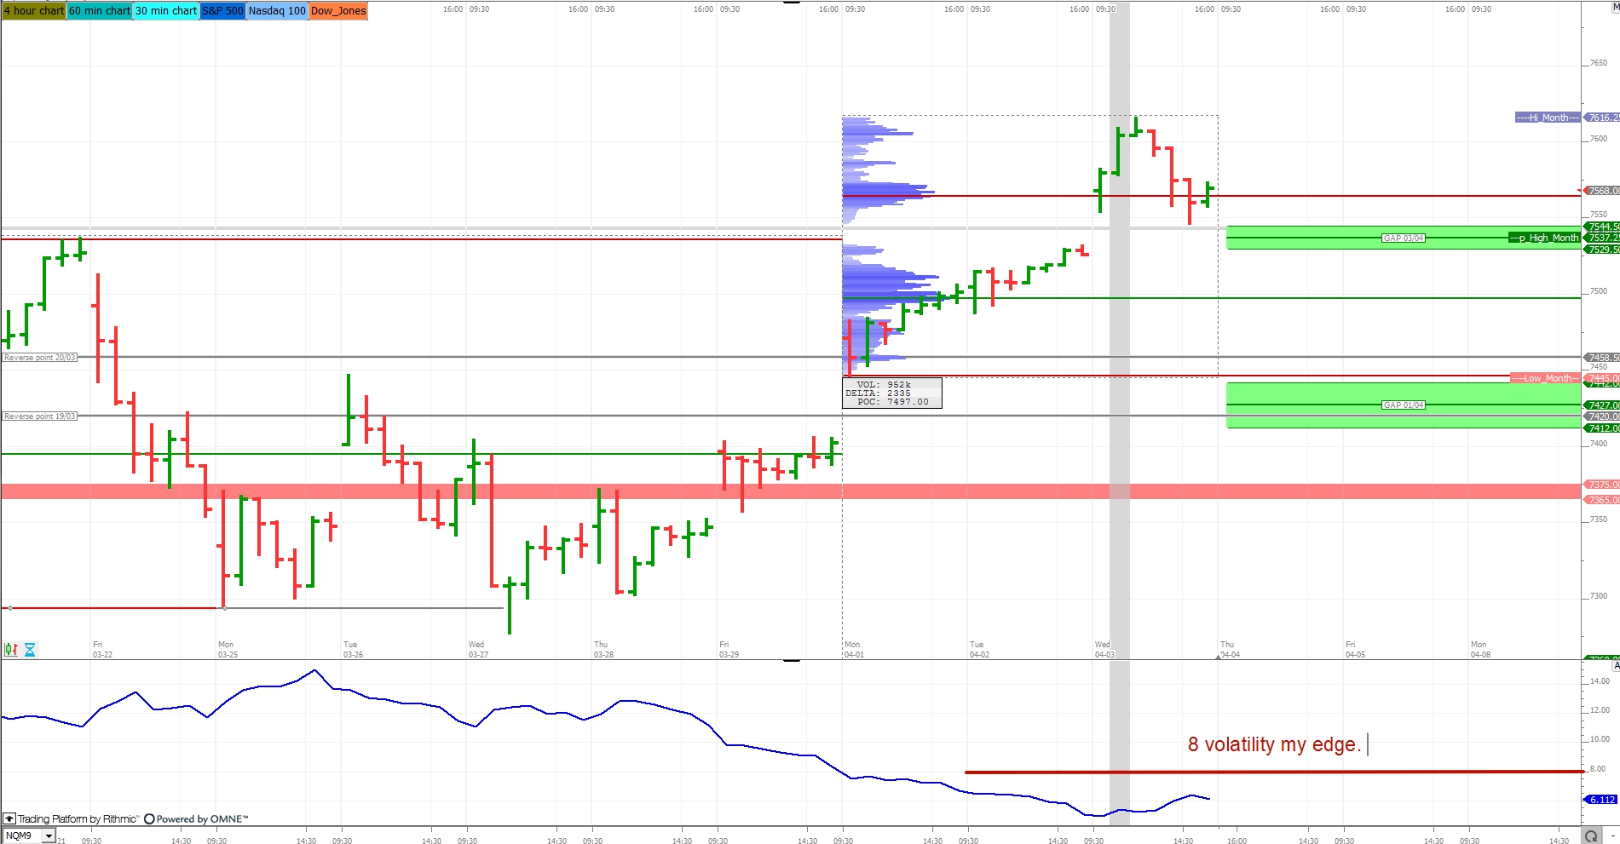Click the Powered by OMNE circle logo
Viewport: 1620px width, 844px height.
tap(149, 819)
